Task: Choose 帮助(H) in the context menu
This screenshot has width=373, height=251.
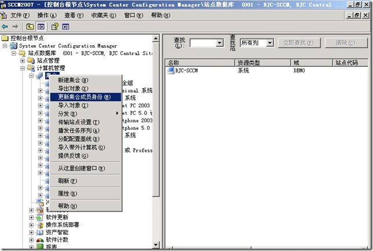Action: click(86, 206)
